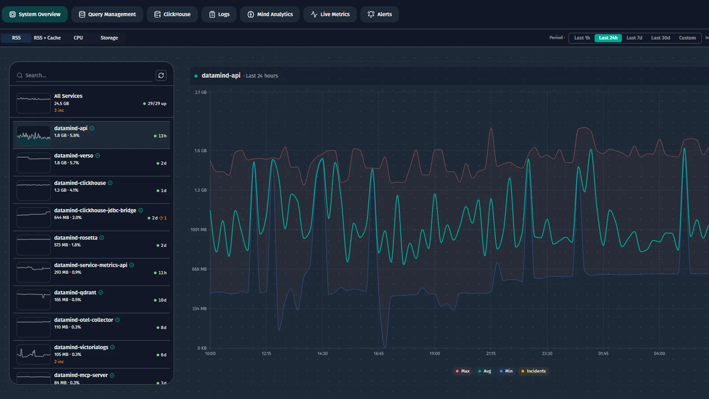709x399 pixels.
Task: Click the '29/29 up' status
Action: [x=155, y=103]
